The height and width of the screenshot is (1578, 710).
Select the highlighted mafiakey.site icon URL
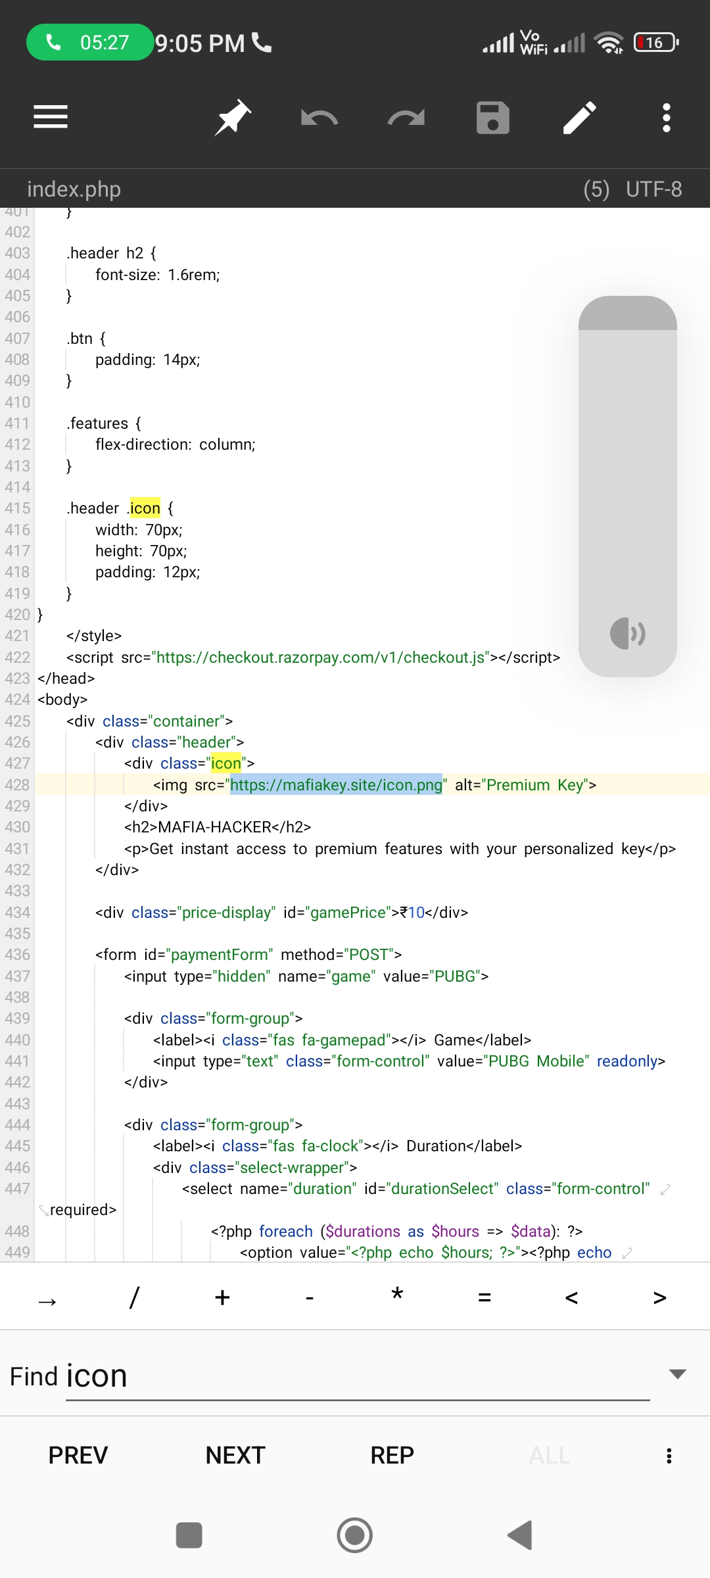tap(336, 784)
